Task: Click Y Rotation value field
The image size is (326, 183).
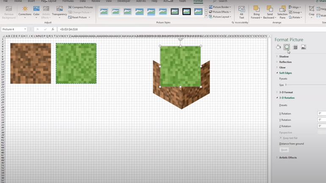Action: pyautogui.click(x=322, y=120)
